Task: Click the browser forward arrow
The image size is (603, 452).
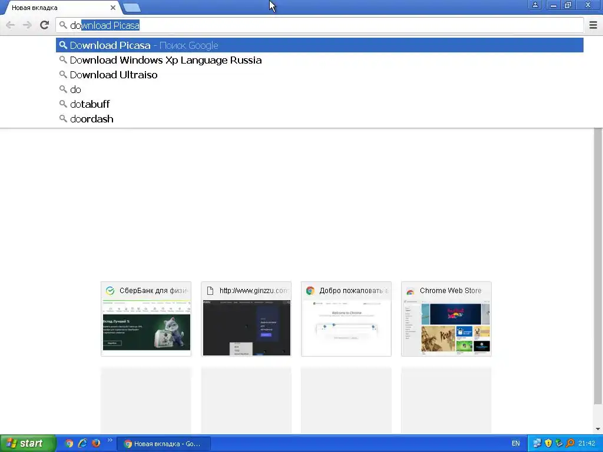Action: [x=27, y=25]
